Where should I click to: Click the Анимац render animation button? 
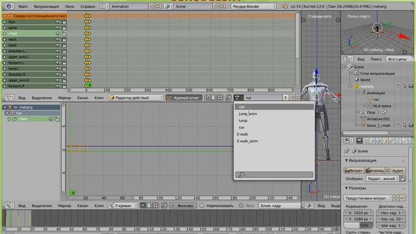click(x=374, y=170)
